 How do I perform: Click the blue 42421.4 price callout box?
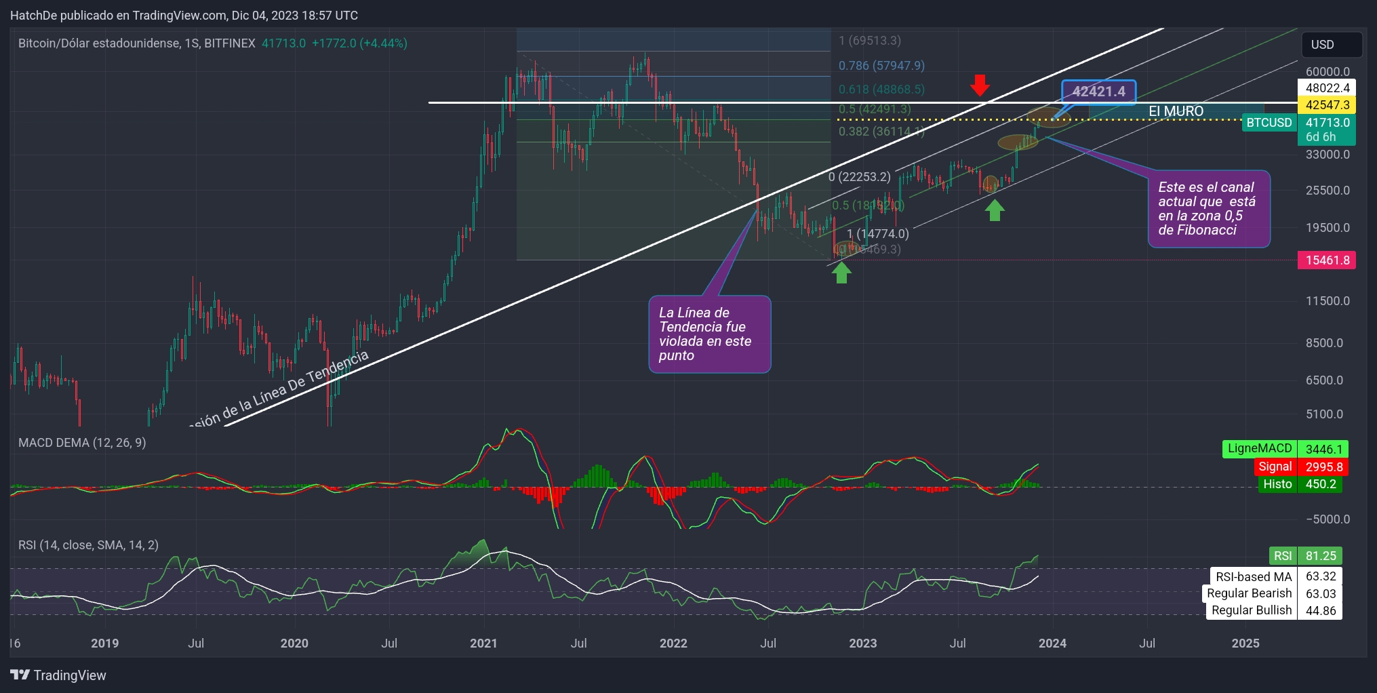1098,92
